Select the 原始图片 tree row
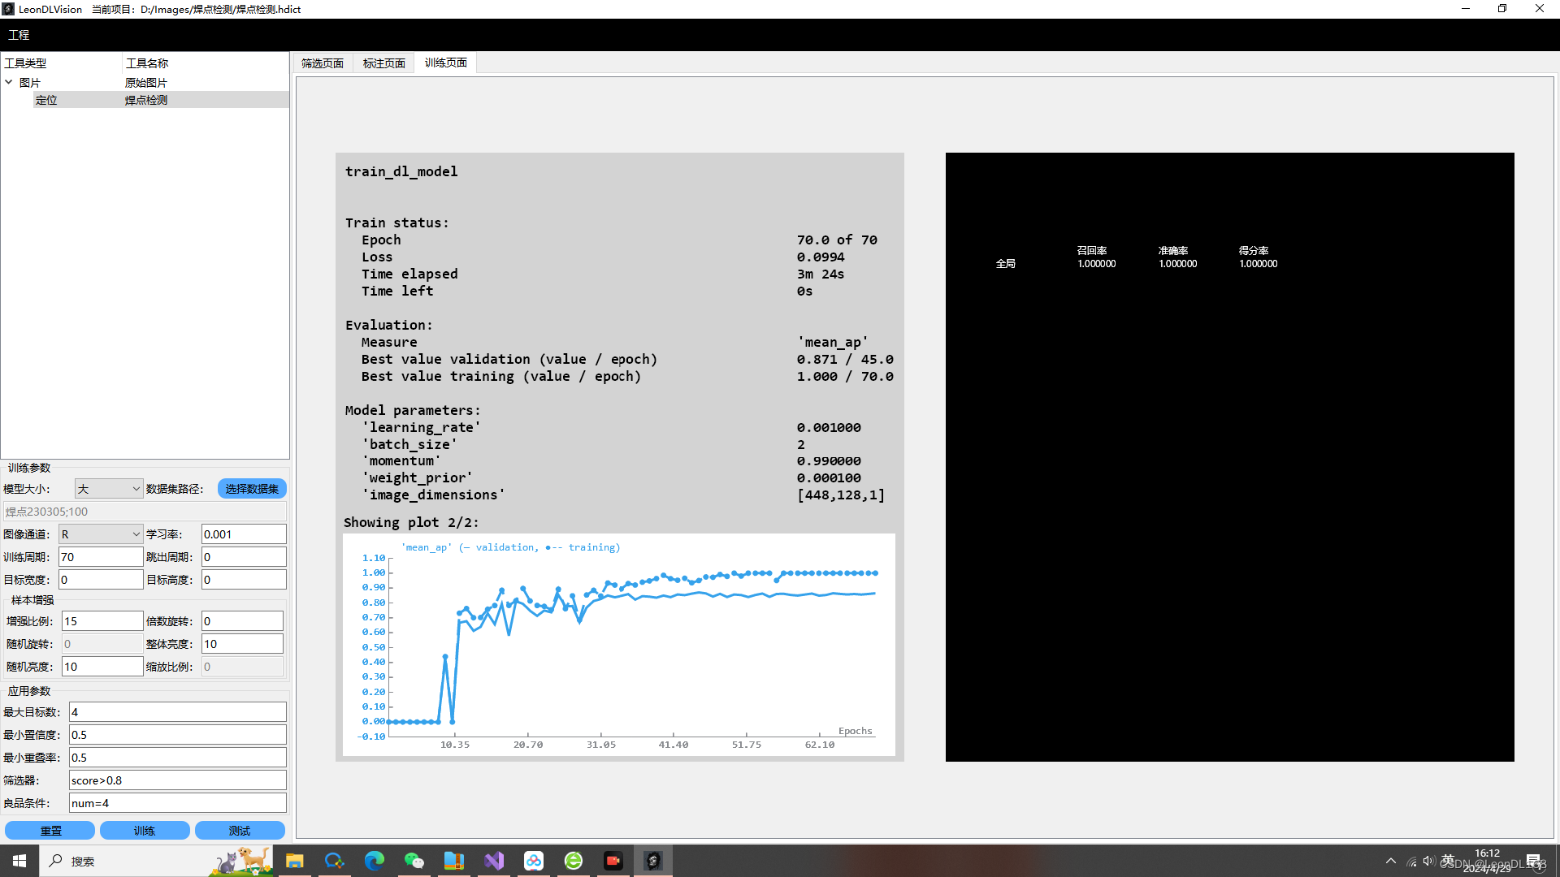Screen dimensions: 1560x877 [145, 83]
